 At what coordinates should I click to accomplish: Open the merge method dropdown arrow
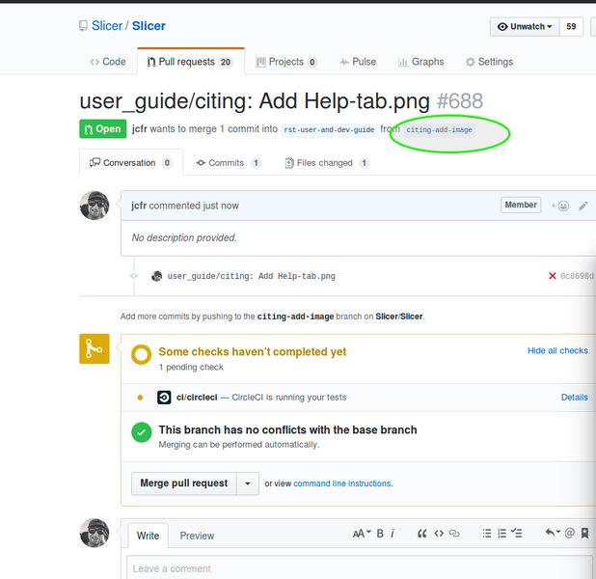coord(248,483)
